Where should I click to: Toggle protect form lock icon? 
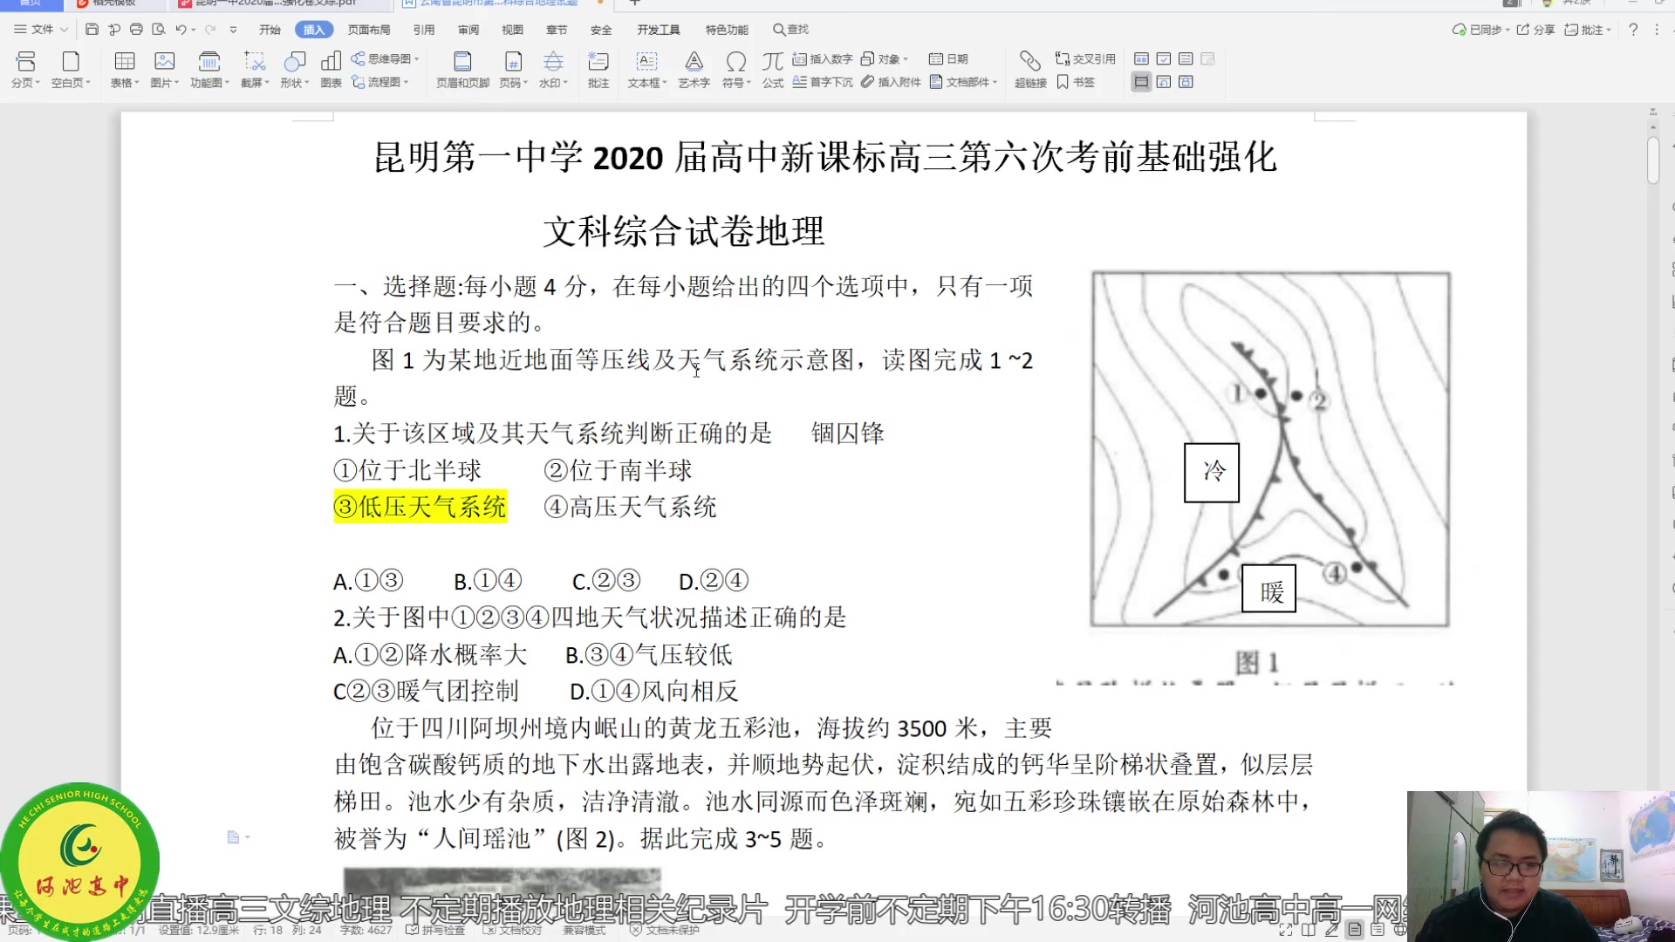(x=1186, y=82)
